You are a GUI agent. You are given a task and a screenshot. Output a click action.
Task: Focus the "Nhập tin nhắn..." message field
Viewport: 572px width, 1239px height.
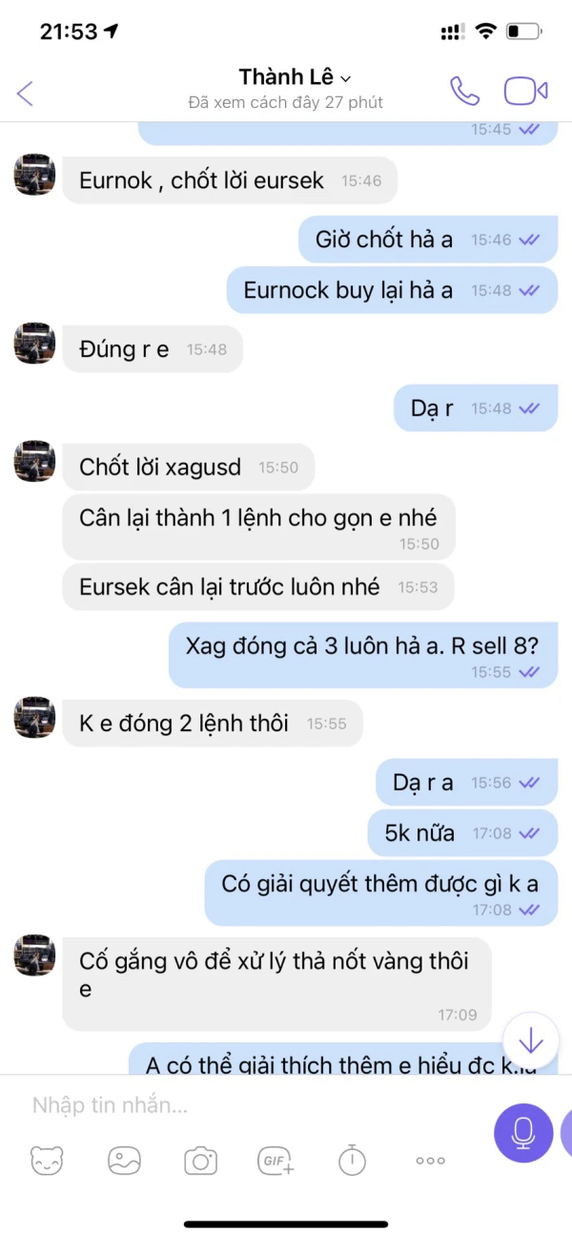tap(248, 1105)
